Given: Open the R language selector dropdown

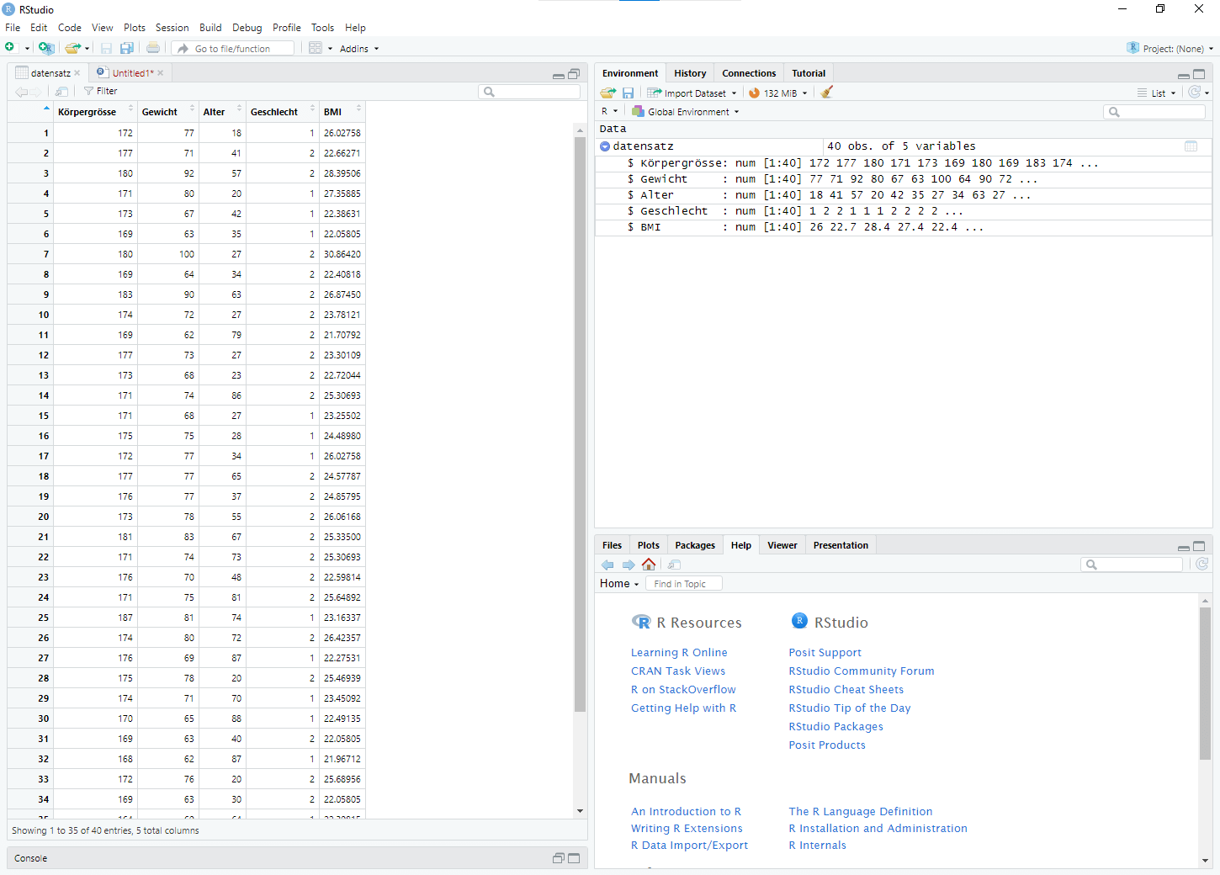Looking at the screenshot, I should point(610,111).
